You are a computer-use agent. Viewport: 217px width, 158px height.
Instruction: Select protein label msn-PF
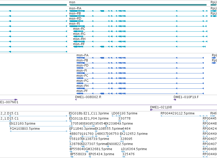[82, 91]
